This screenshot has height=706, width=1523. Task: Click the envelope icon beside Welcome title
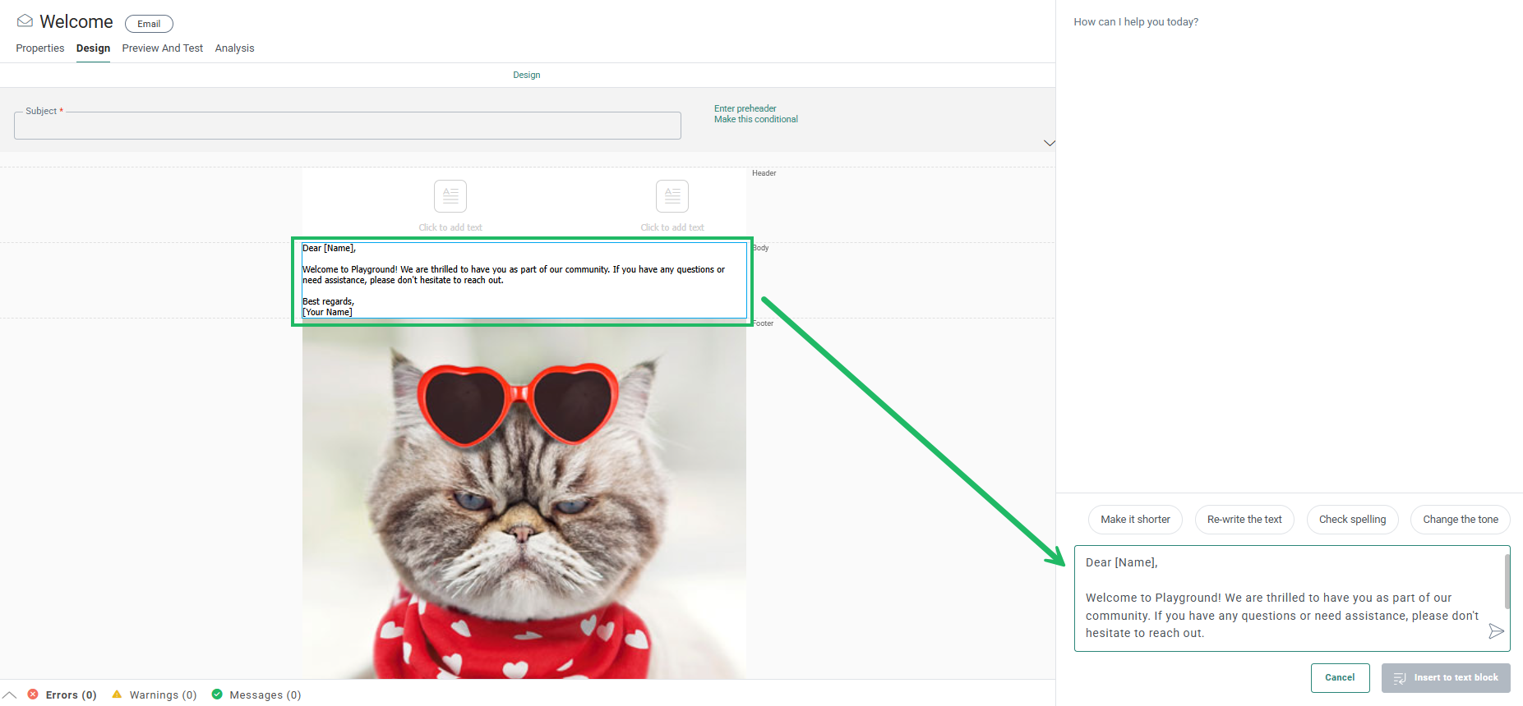click(25, 21)
